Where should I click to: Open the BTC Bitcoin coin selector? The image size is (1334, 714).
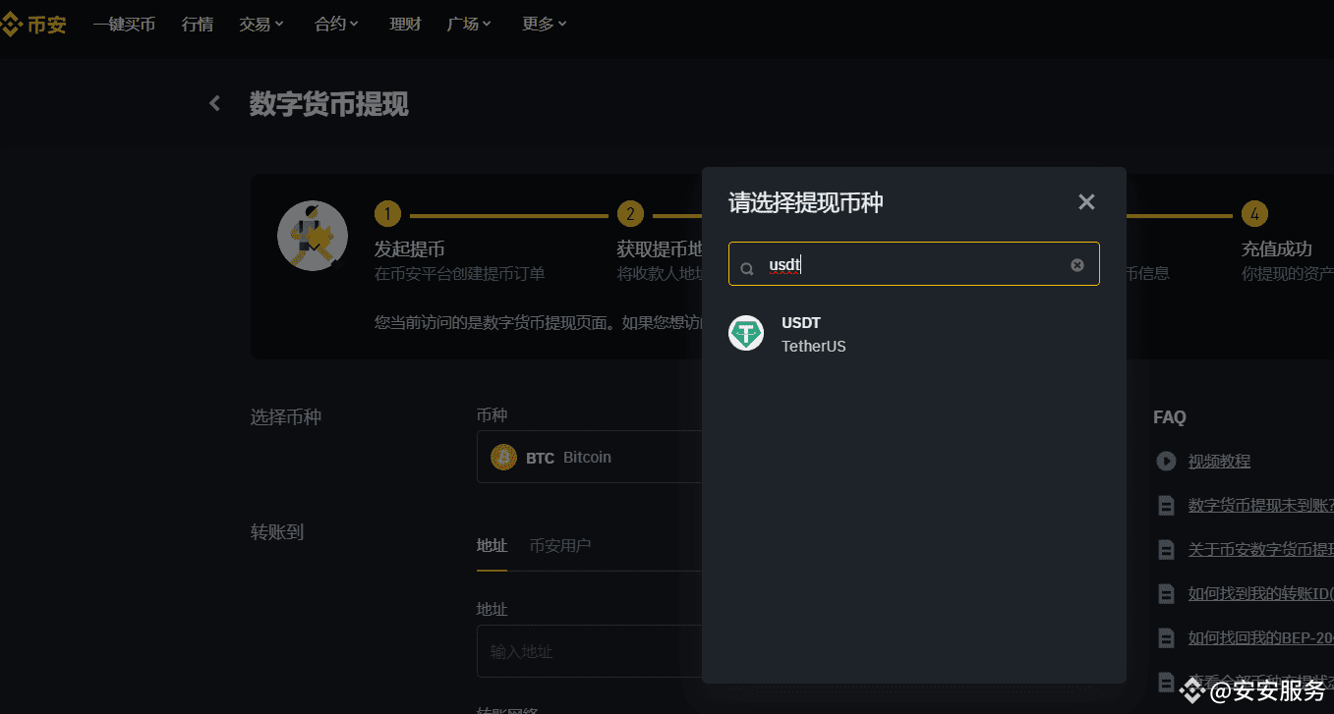590,457
